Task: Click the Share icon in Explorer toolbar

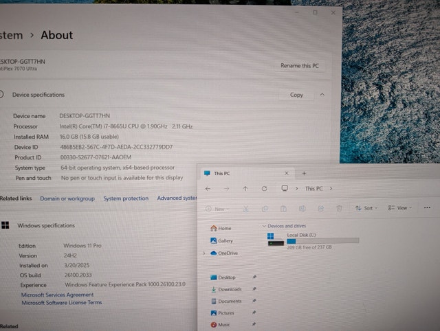Action: click(x=321, y=208)
